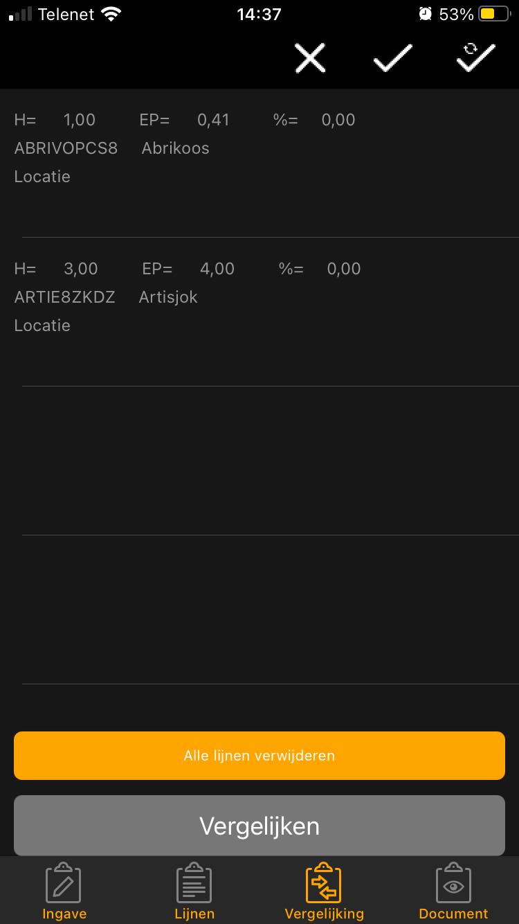
Task: Tap the H= 3,00 quantity value
Action: pos(80,269)
